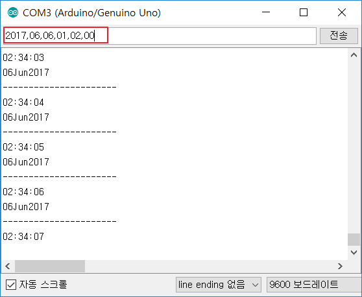Maximize the COM3 serial monitor window
362x297 pixels.
pyautogui.click(x=304, y=12)
